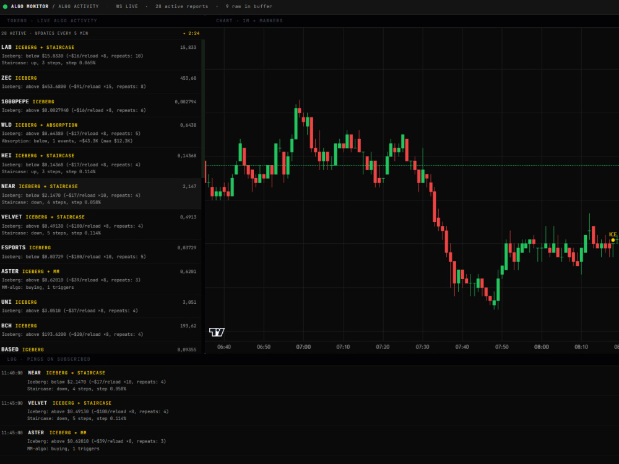
Task: Open the VELVET iceberg + staircase row
Action: [101, 225]
